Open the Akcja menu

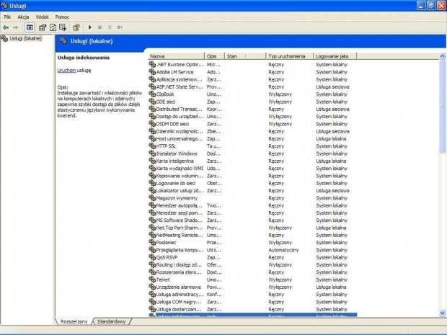tap(23, 16)
